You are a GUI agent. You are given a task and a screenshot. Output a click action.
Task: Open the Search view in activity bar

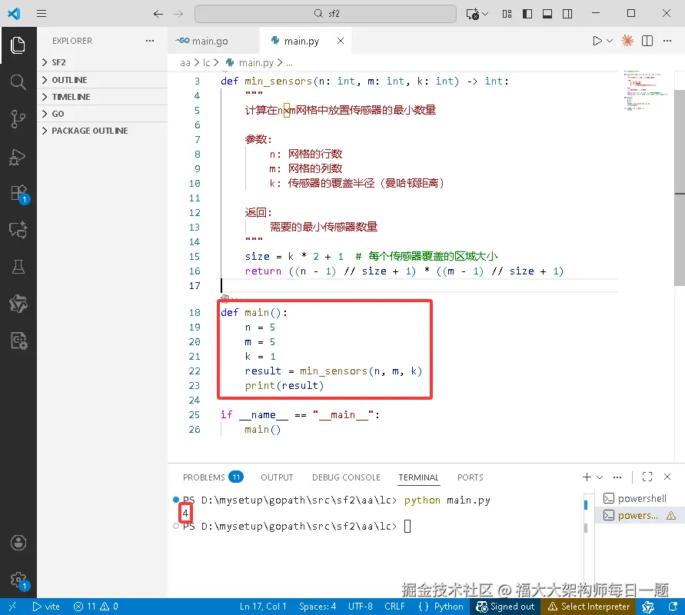click(18, 82)
